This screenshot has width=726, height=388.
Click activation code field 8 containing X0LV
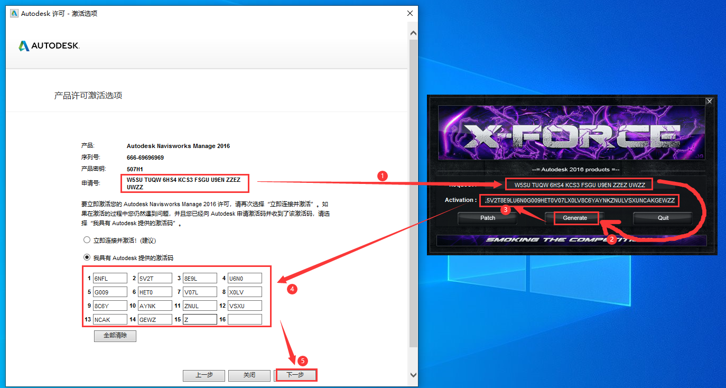[245, 292]
